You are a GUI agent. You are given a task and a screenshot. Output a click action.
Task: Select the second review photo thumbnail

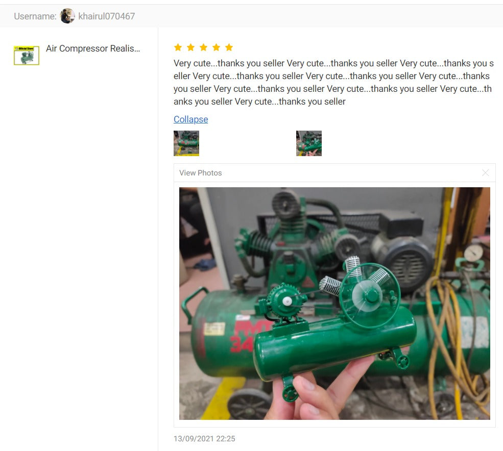[309, 143]
